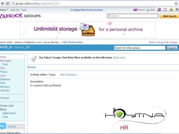
Task: Click the Yahoo! Groups logo
Action: 20,16
